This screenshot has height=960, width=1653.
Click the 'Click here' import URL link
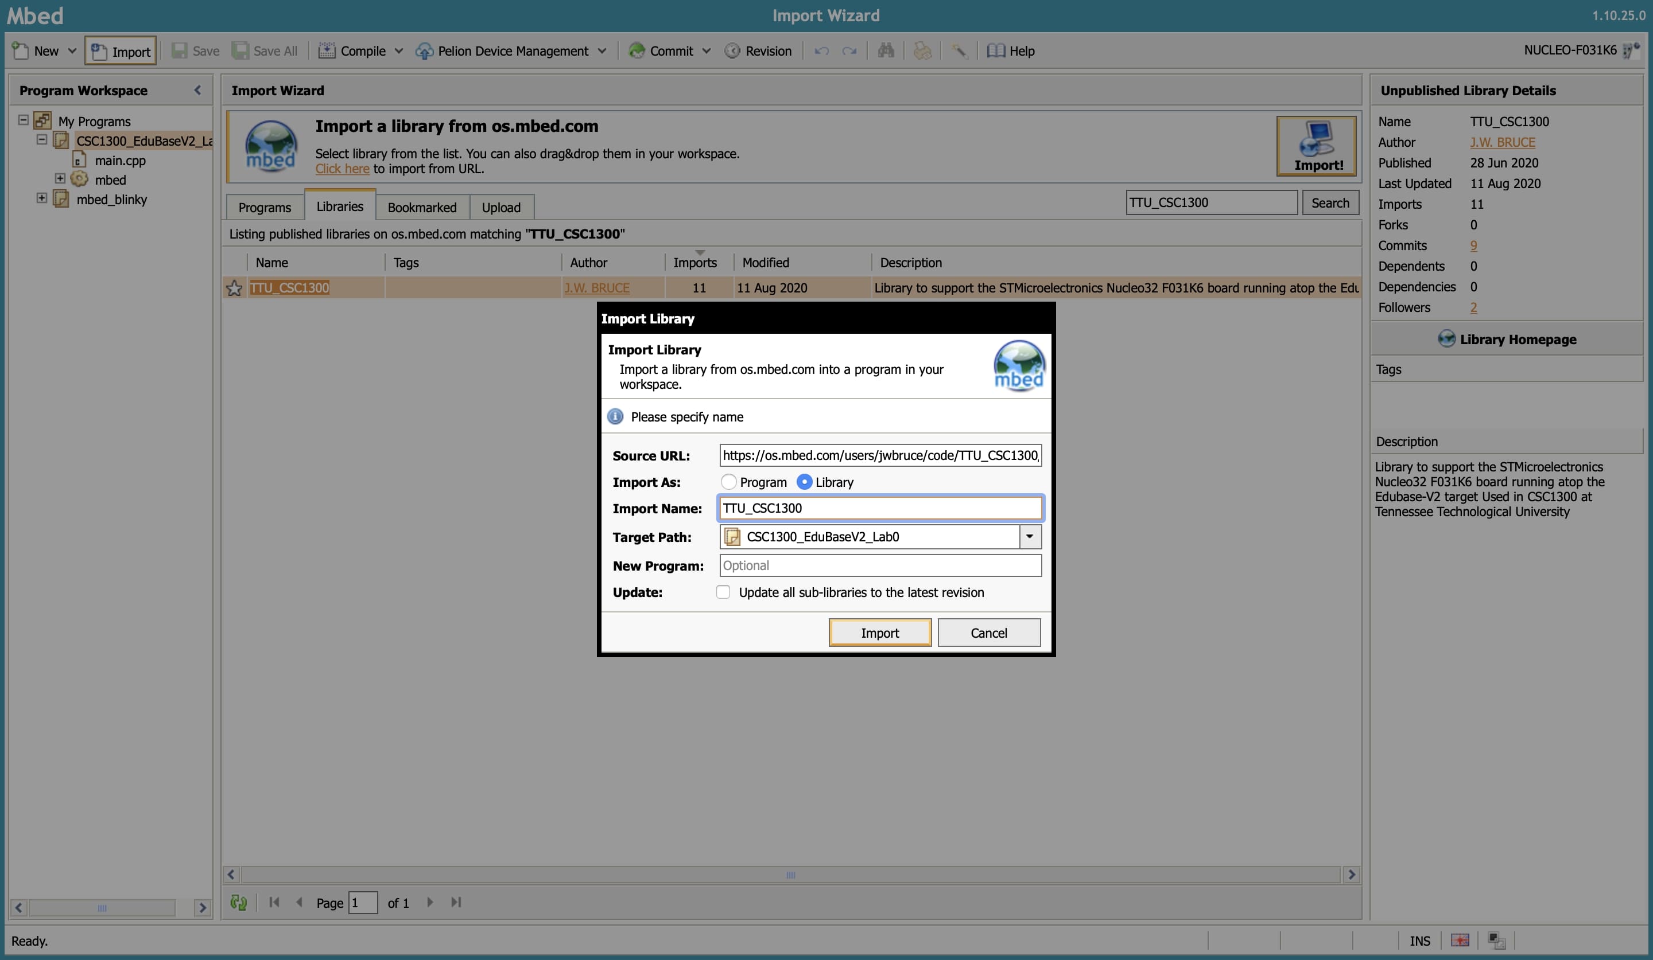click(342, 169)
